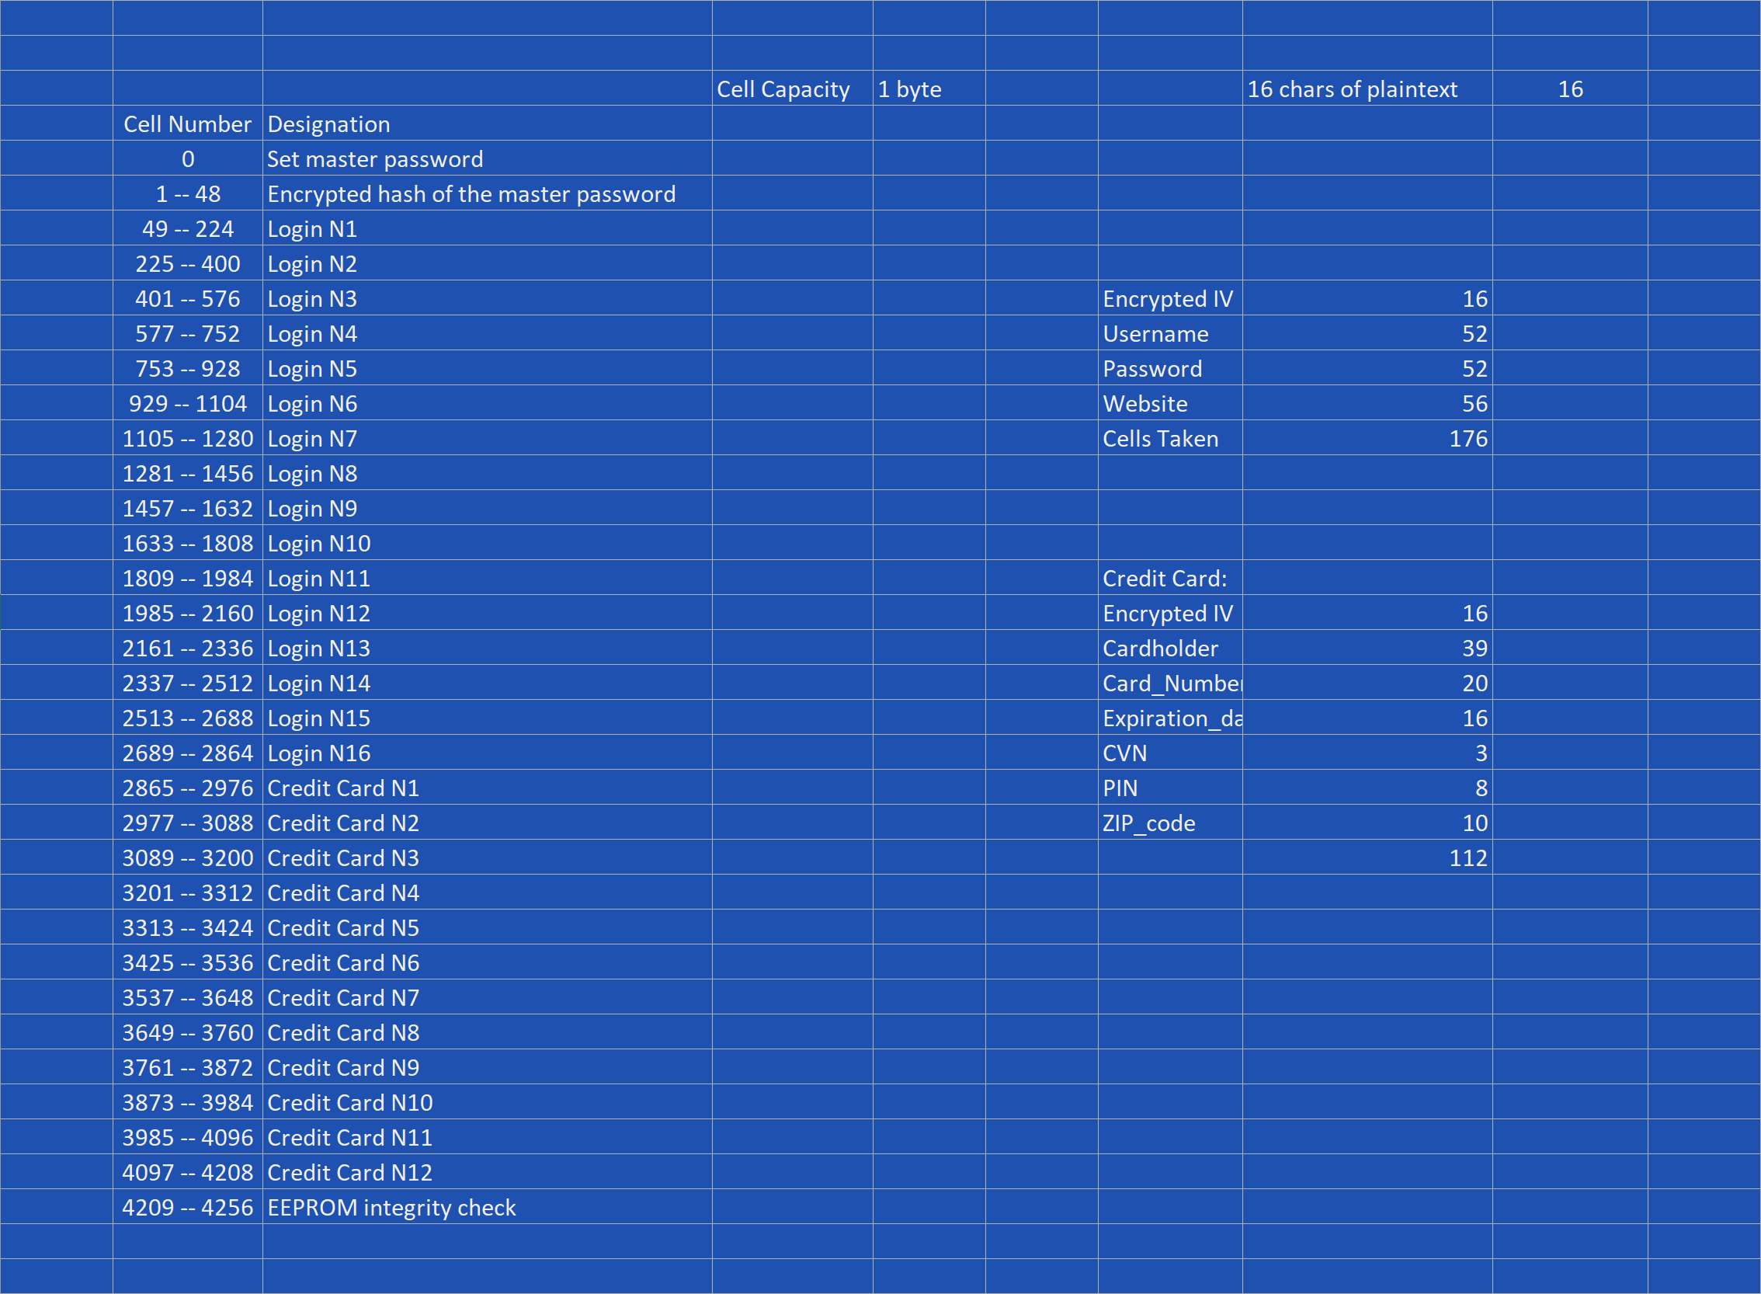This screenshot has width=1761, height=1294.
Task: Select '16 chars of plaintext' cell
Action: coord(1367,89)
